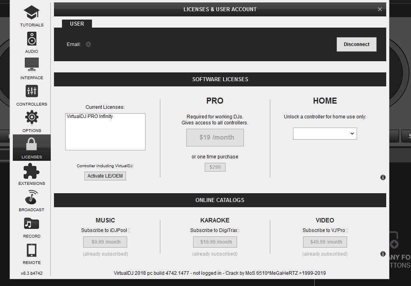Click the gear icon next to Email
The width and height of the screenshot is (411, 286).
coord(88,44)
